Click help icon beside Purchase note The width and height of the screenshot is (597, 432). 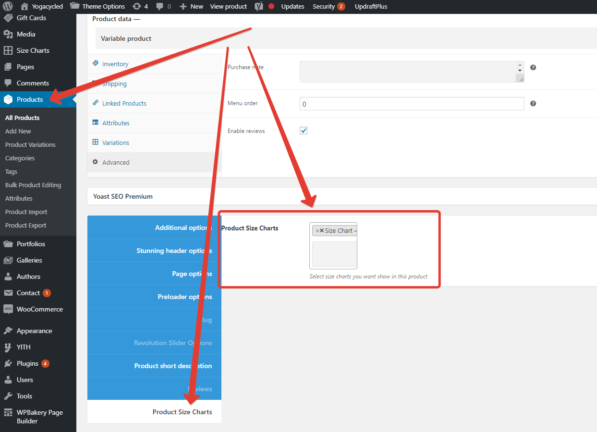coord(533,68)
